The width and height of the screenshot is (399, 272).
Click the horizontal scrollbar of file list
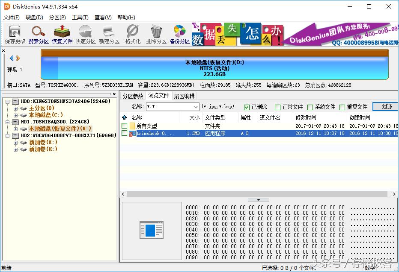257,194
